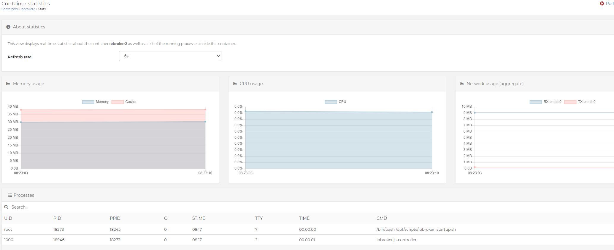Screen dimensions: 614x250
Task: Click the 'Processes' section heading
Action: point(24,195)
